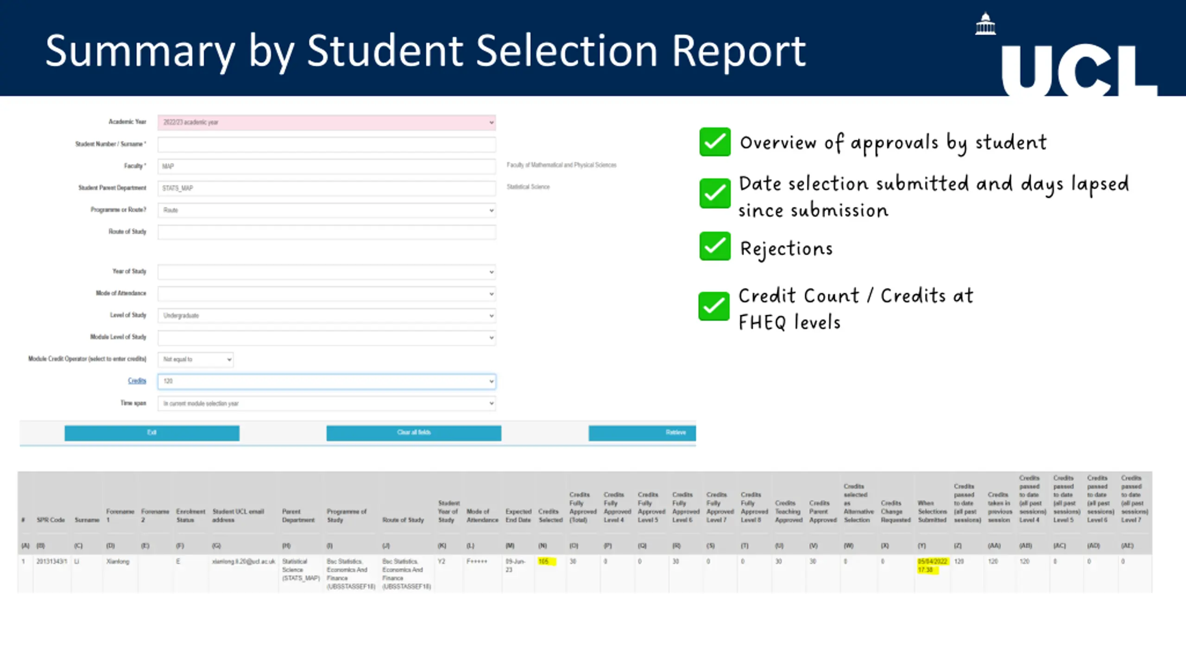Expand the Time span dropdown
The width and height of the screenshot is (1186, 667).
coord(327,403)
